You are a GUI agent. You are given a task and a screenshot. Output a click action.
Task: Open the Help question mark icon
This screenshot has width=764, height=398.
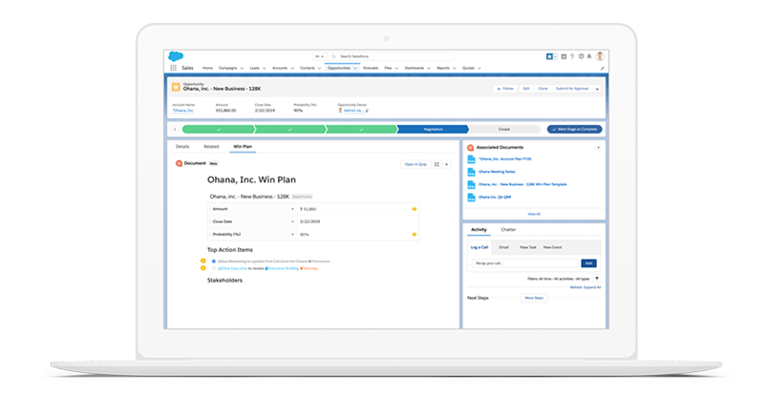572,56
